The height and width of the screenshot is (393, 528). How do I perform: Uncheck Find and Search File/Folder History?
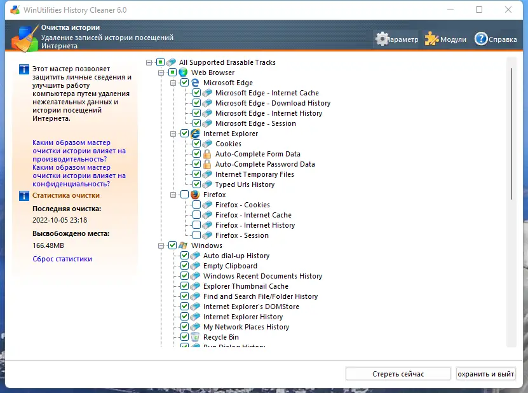point(184,296)
